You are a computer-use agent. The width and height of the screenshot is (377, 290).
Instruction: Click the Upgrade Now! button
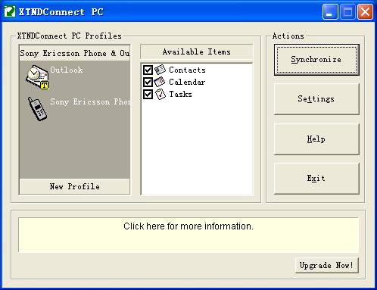[x=327, y=265]
